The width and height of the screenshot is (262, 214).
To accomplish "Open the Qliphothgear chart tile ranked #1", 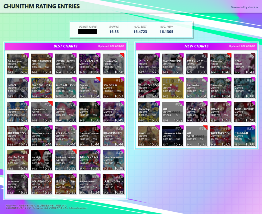I will coord(18,64).
